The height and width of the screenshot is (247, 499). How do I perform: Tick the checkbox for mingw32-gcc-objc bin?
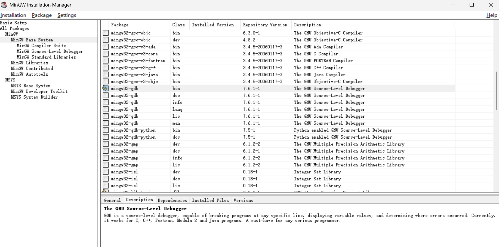click(x=106, y=33)
